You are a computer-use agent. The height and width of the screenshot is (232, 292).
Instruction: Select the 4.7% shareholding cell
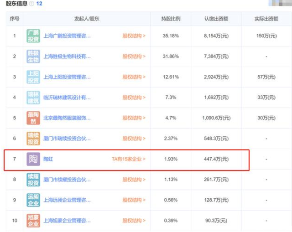coord(171,118)
